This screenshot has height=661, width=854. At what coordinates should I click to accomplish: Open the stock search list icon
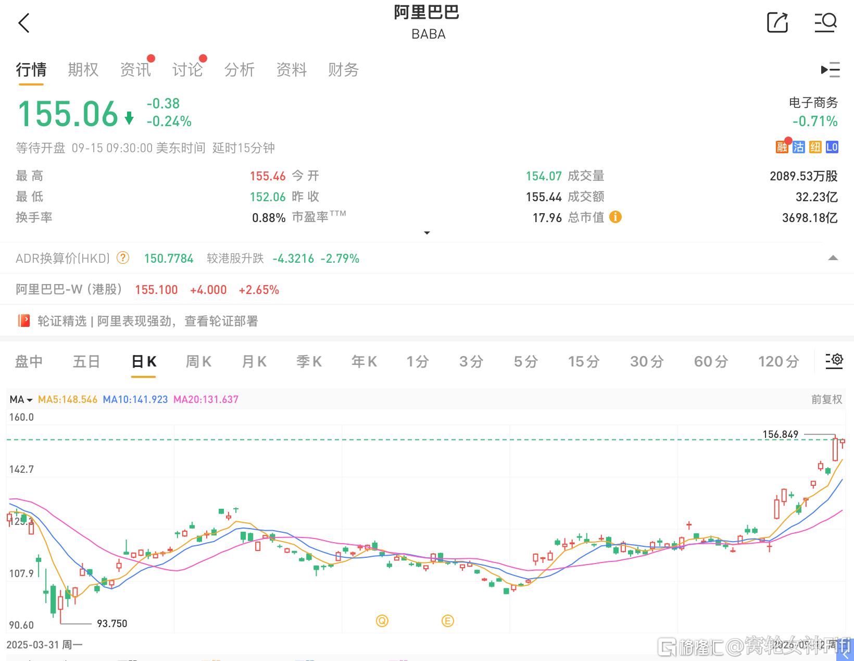coord(825,23)
